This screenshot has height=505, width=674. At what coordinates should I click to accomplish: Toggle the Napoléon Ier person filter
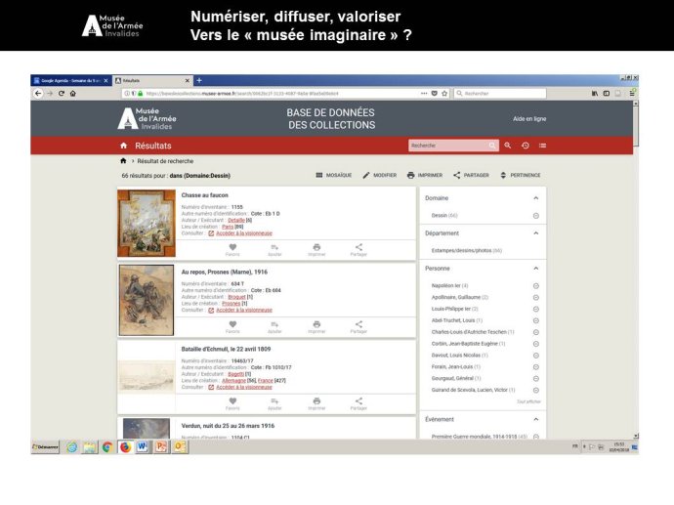click(x=536, y=286)
